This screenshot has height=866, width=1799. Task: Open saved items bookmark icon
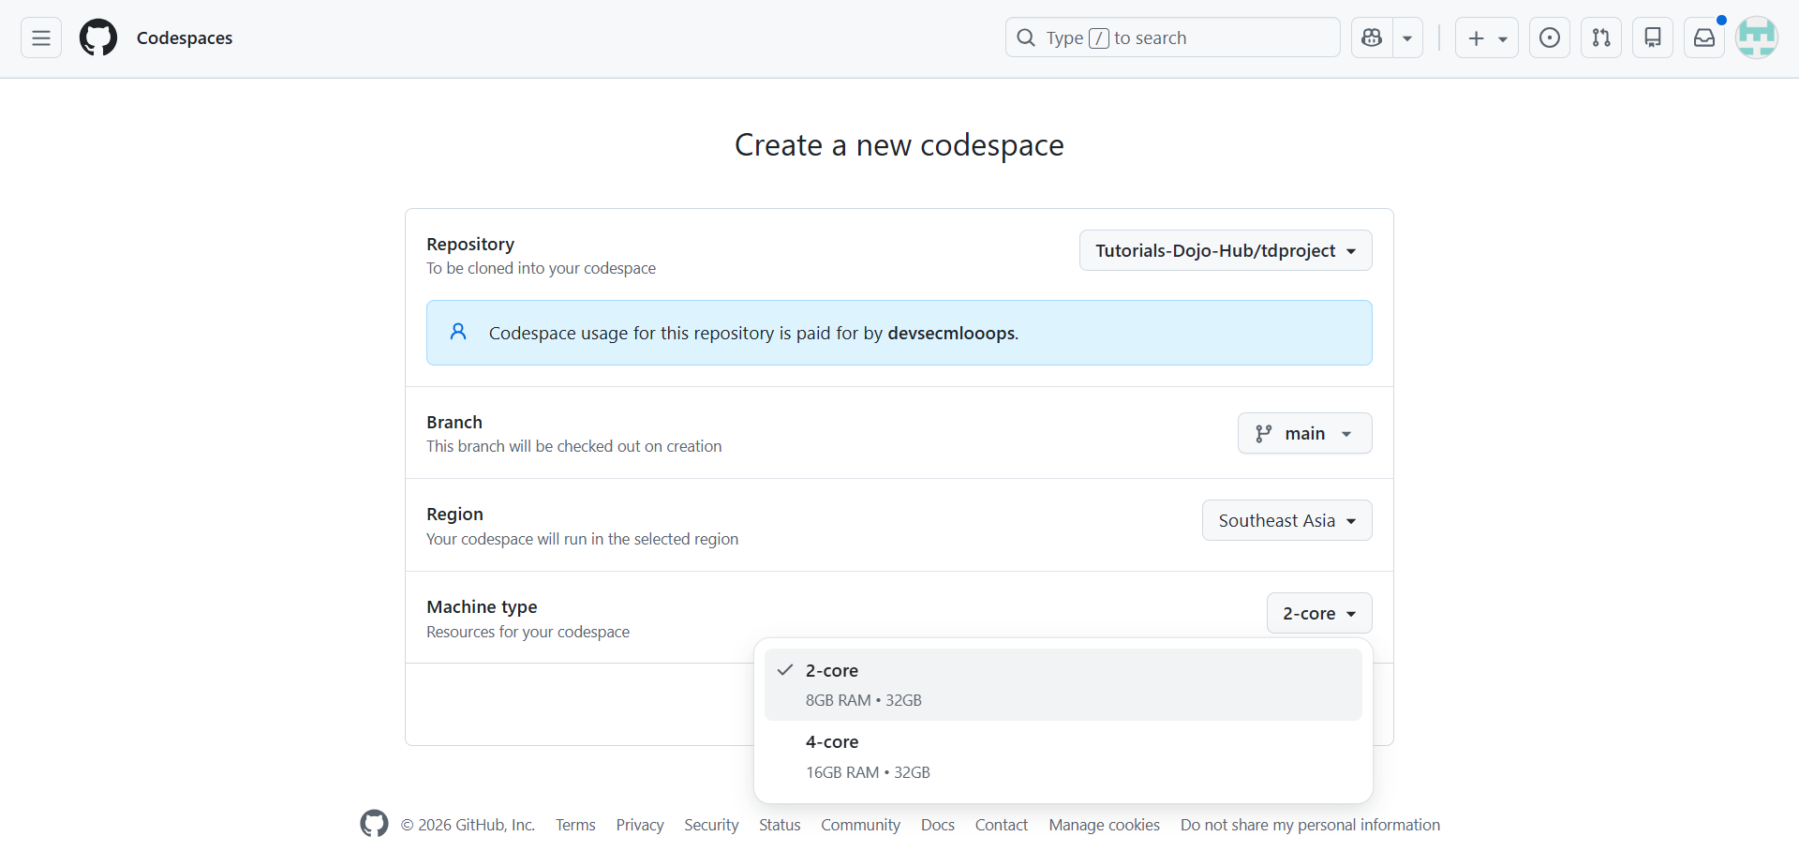pos(1653,37)
